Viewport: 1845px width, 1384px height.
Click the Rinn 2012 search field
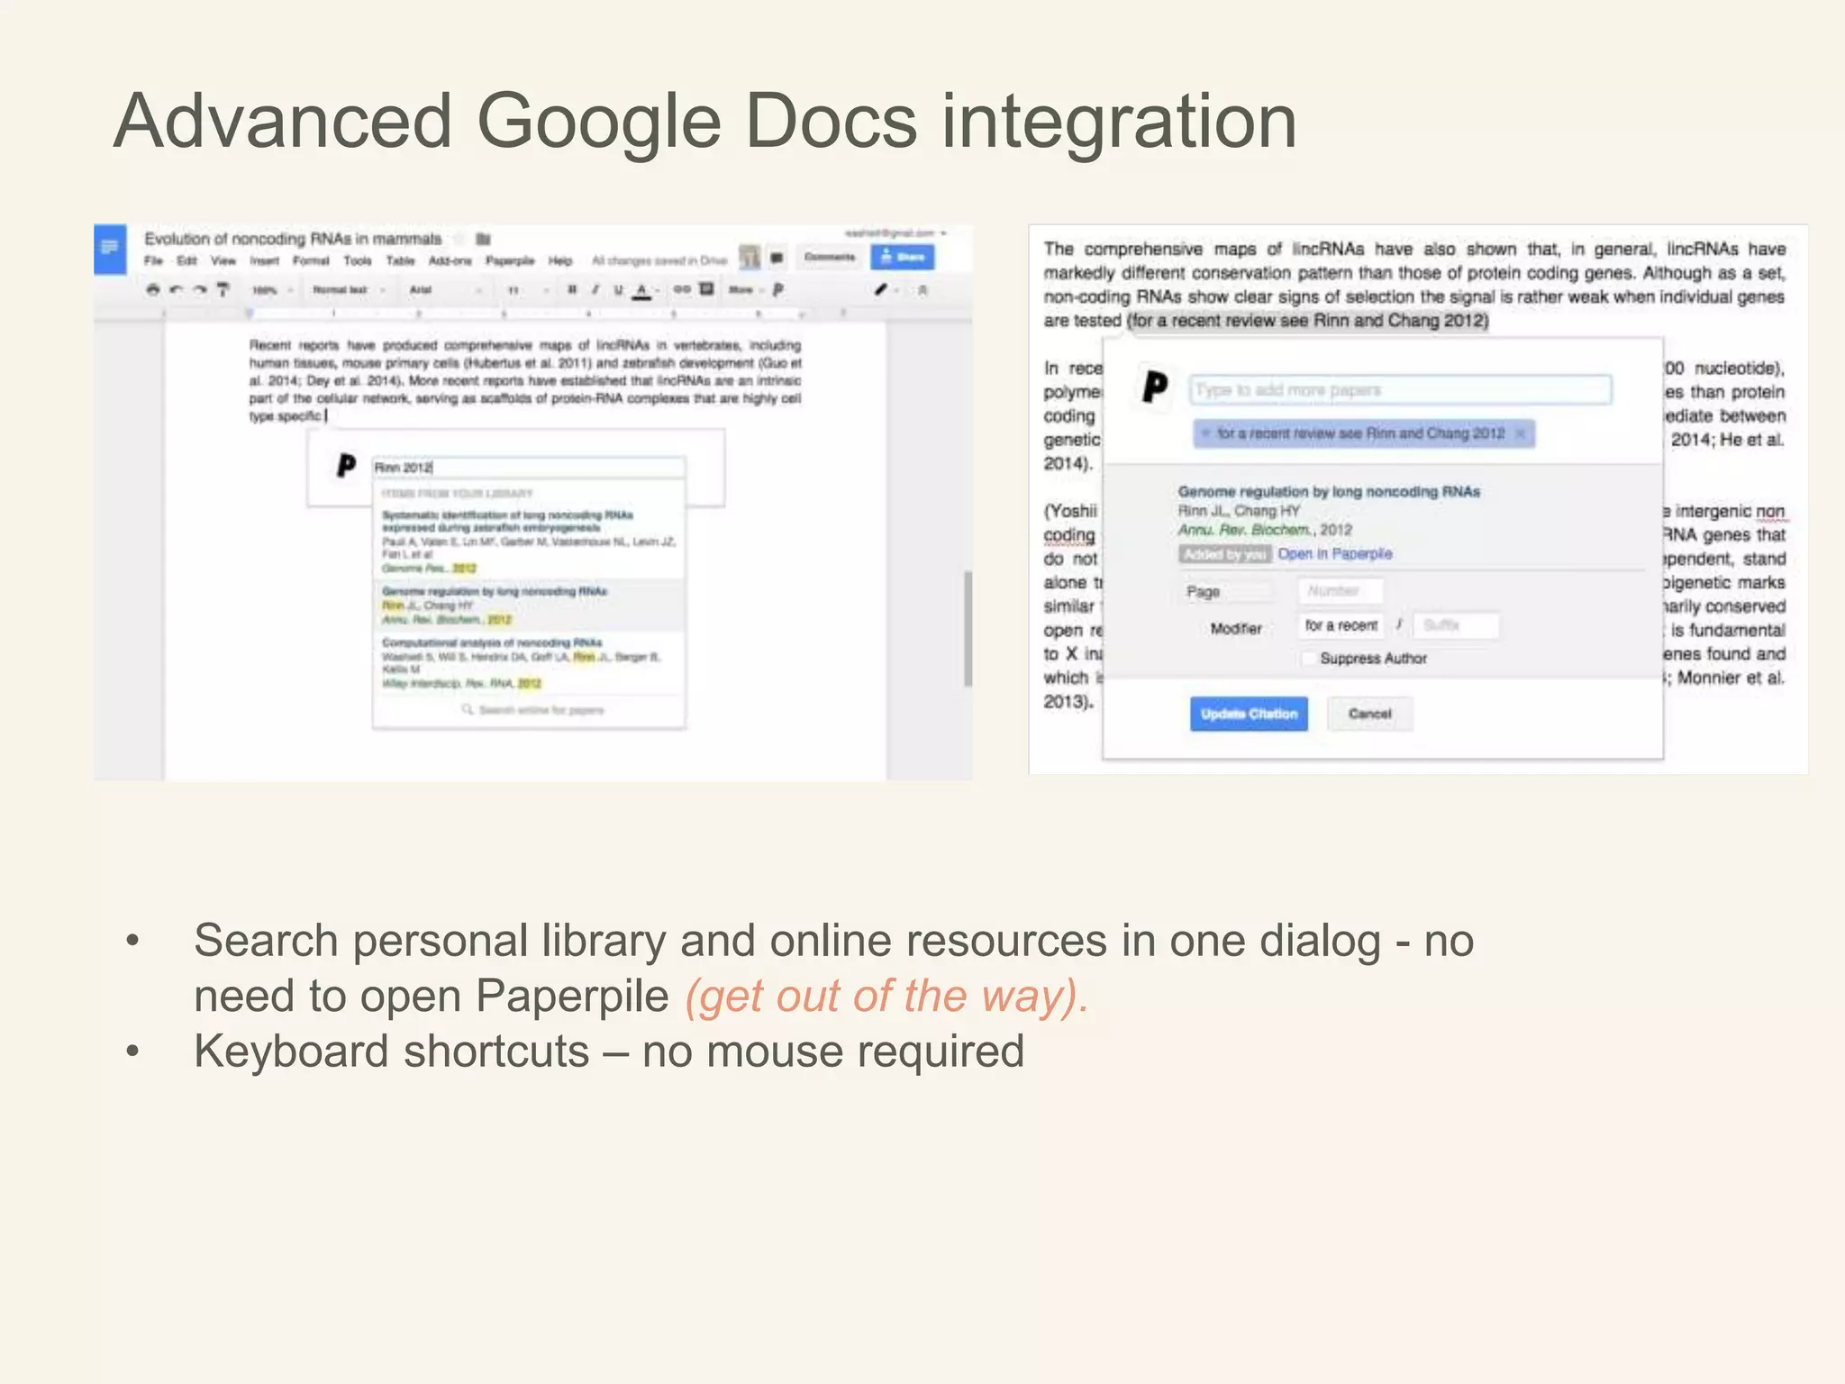click(x=529, y=467)
